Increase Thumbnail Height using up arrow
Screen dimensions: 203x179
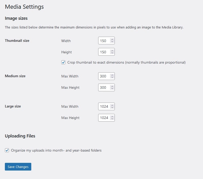coord(112,51)
